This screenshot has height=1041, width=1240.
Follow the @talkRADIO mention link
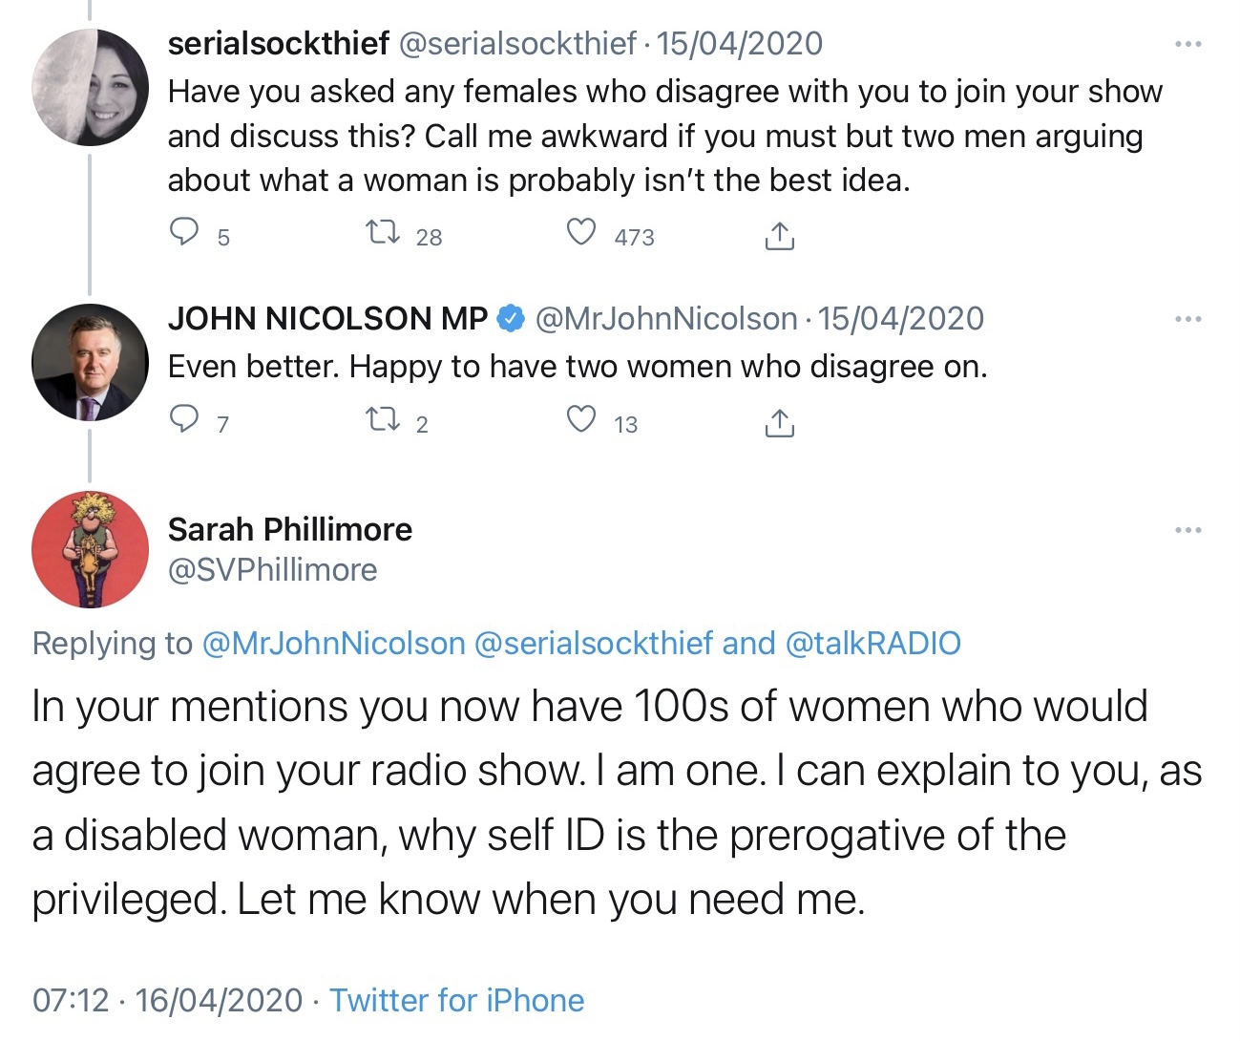point(872,644)
